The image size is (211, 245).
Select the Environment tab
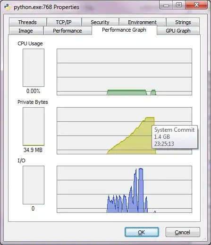143,22
